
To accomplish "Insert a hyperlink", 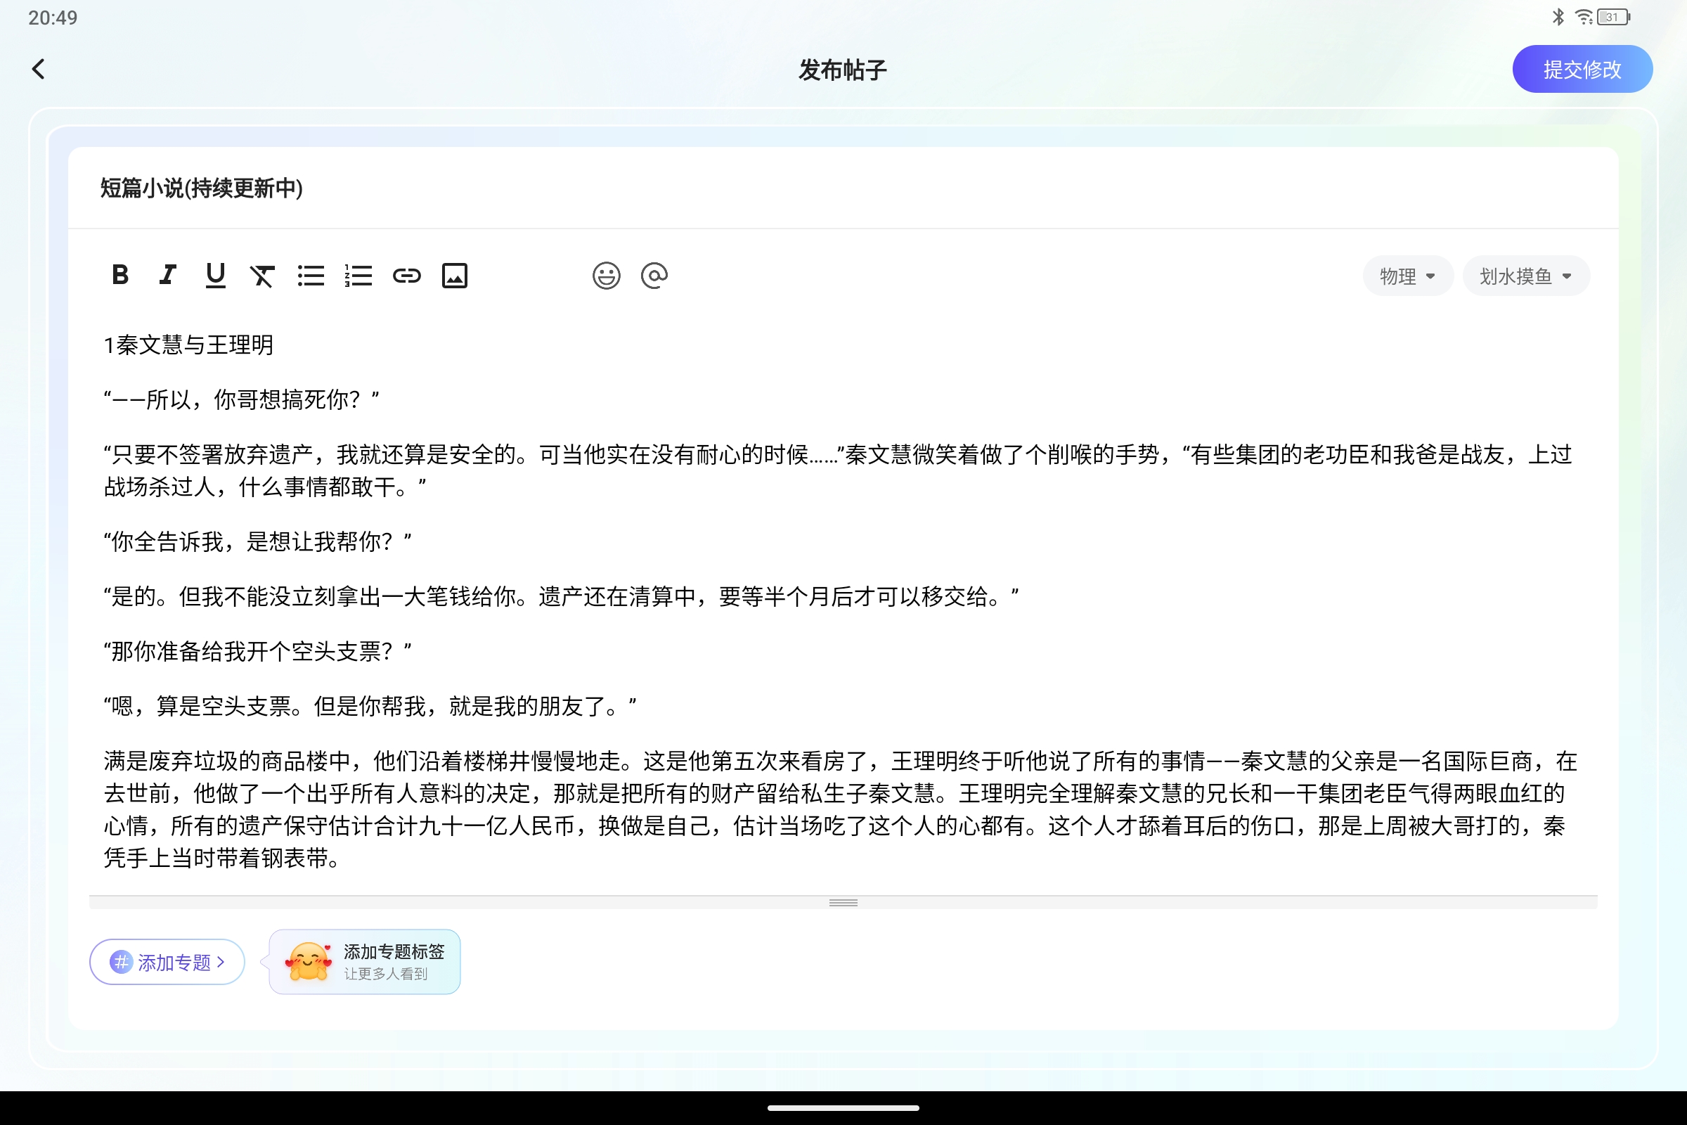I will tap(407, 276).
